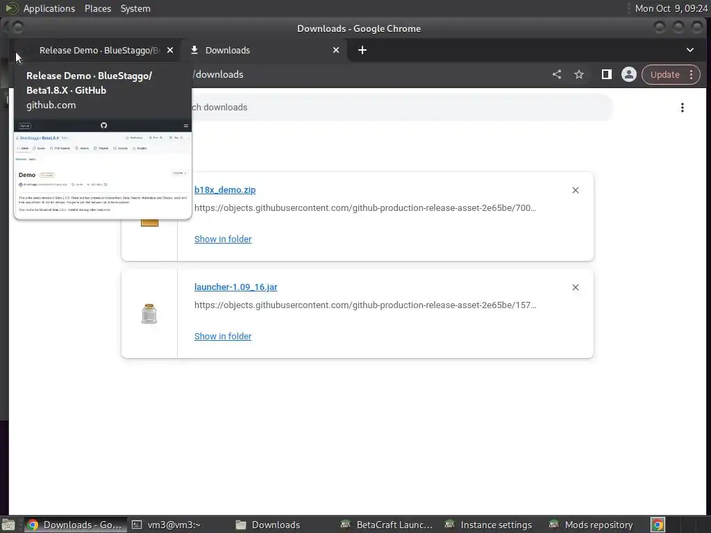
Task: Close the Downloads tab
Action: 336,50
